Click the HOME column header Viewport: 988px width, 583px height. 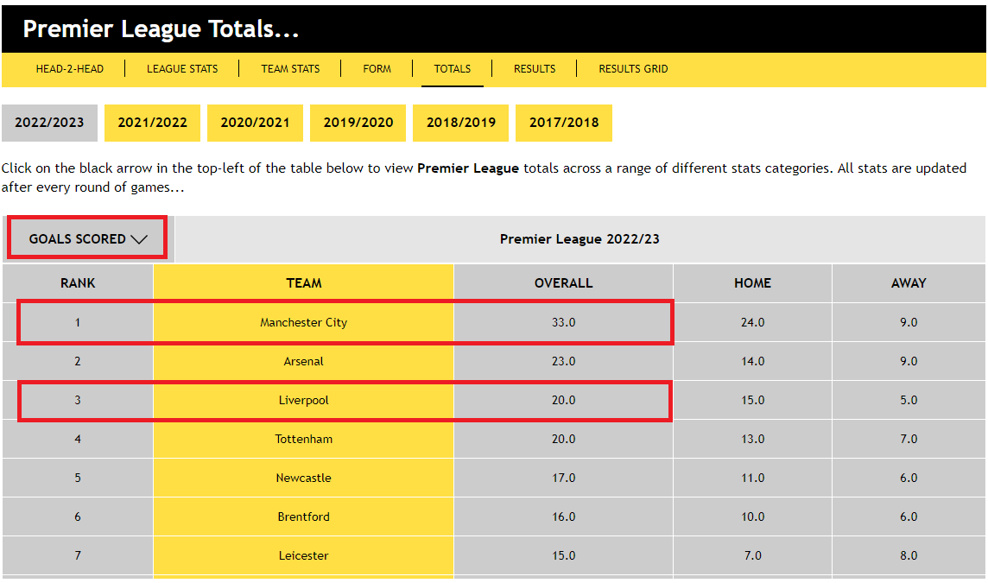tap(751, 282)
